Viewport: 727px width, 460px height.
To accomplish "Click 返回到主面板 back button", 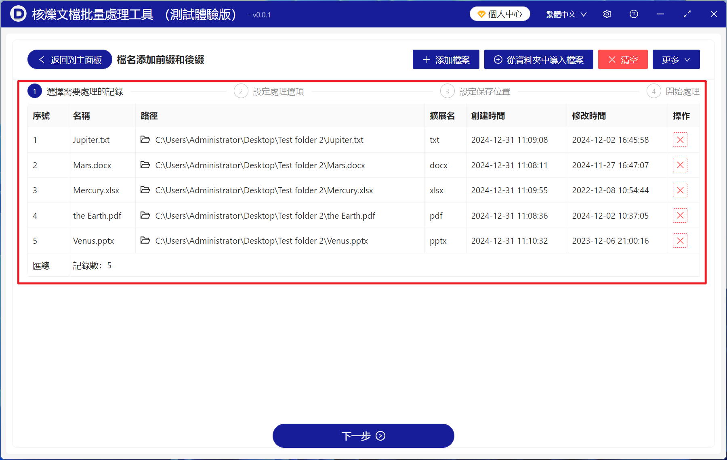I will click(70, 60).
